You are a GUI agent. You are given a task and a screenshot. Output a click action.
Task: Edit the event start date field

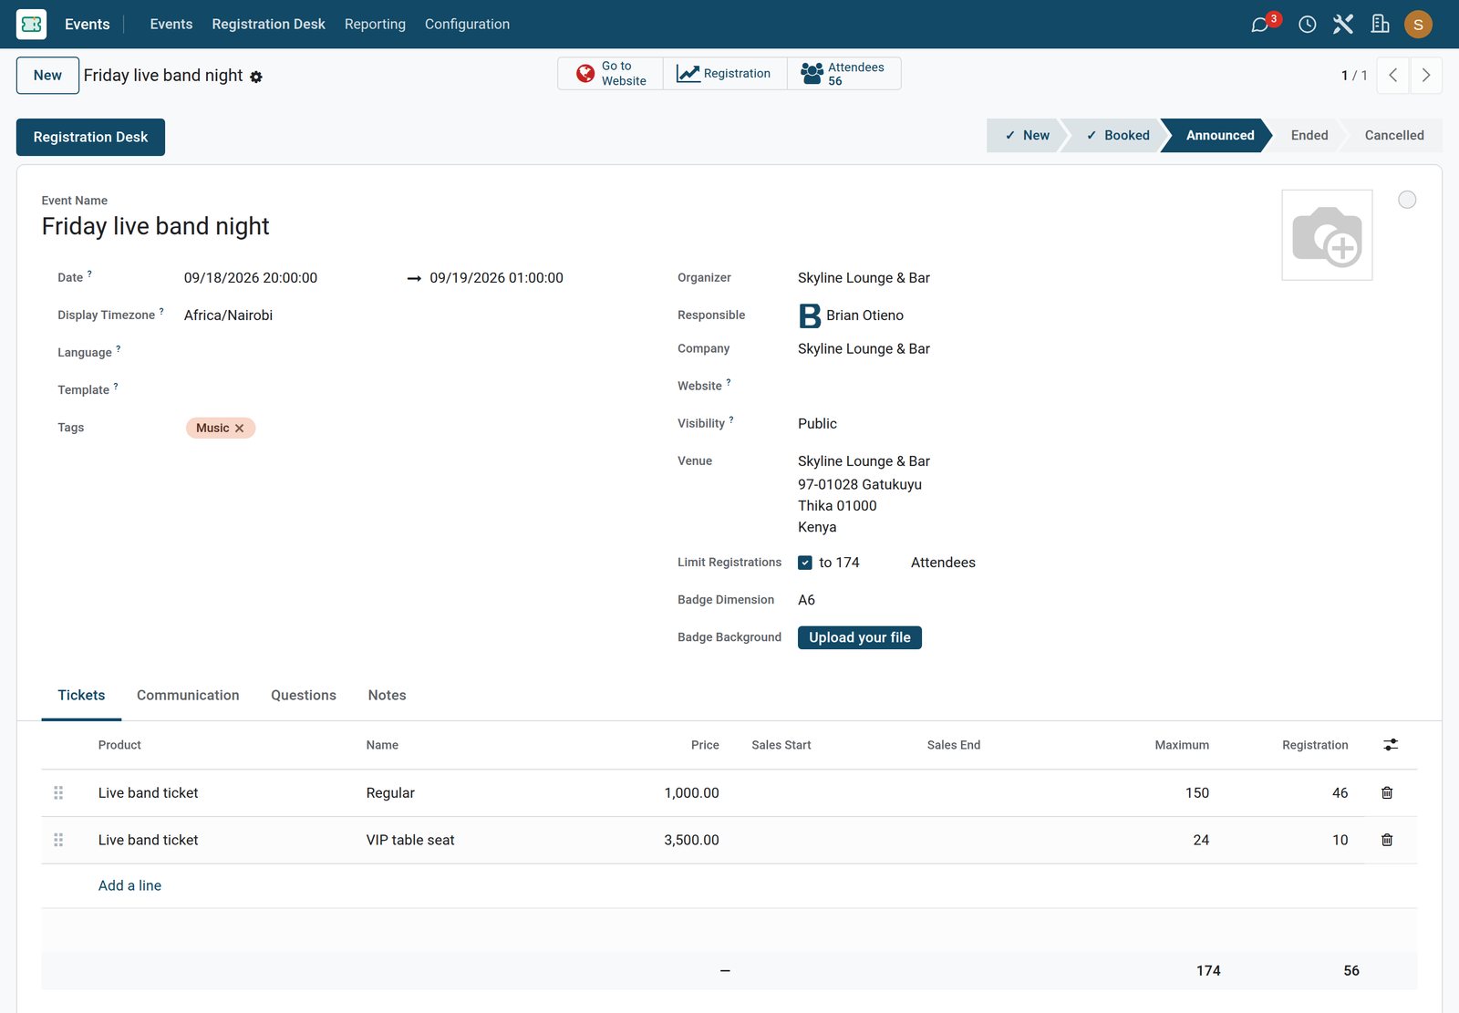251,278
